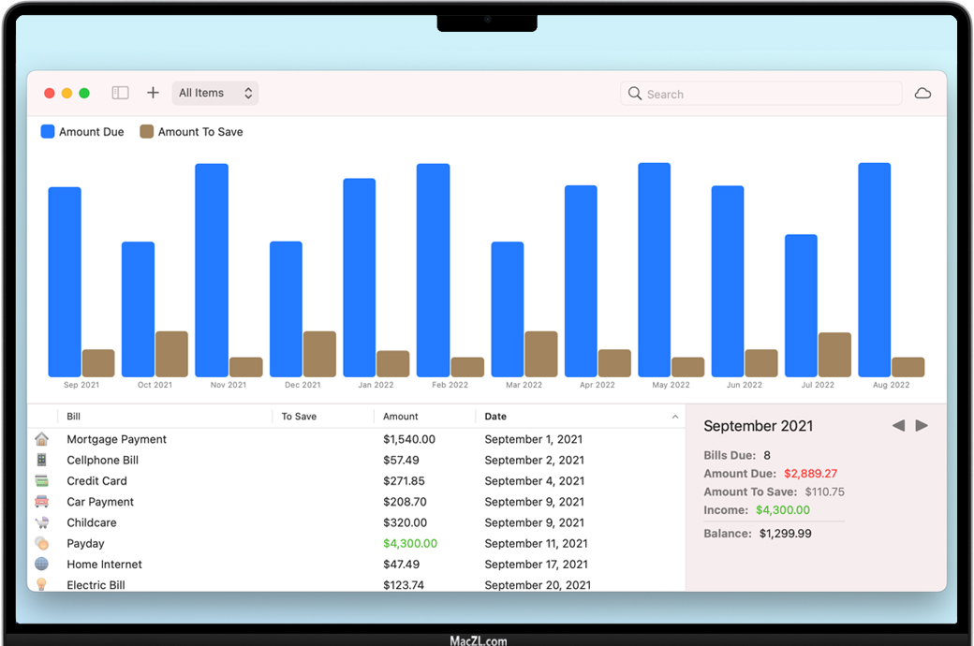
Task: Click the brown Amount To Save swatch
Action: pos(146,132)
